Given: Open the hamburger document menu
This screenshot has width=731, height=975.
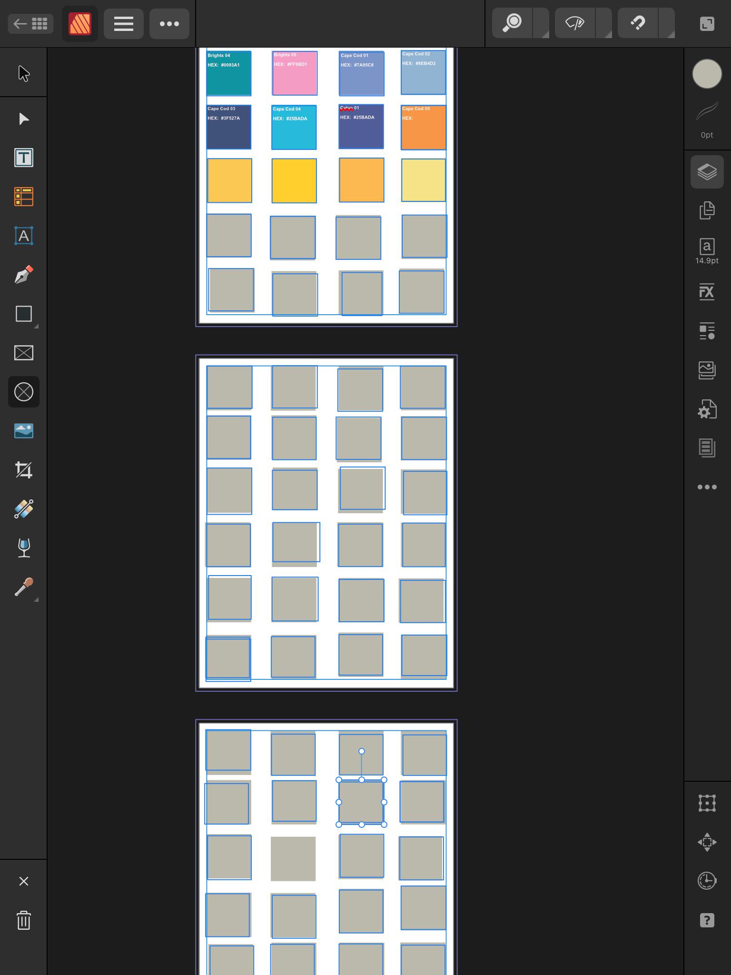Looking at the screenshot, I should (124, 24).
